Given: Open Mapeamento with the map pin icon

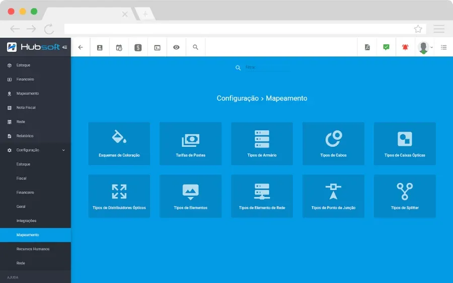Looking at the screenshot, I should 35,93.
